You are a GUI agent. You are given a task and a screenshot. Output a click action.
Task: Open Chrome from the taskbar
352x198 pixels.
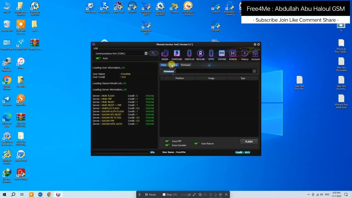(49, 195)
